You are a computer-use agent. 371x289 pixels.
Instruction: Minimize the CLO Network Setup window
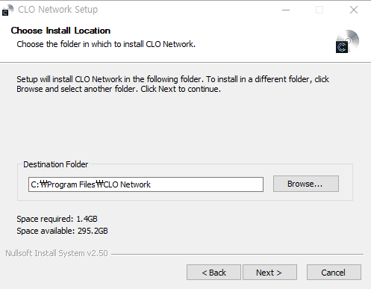(x=286, y=10)
